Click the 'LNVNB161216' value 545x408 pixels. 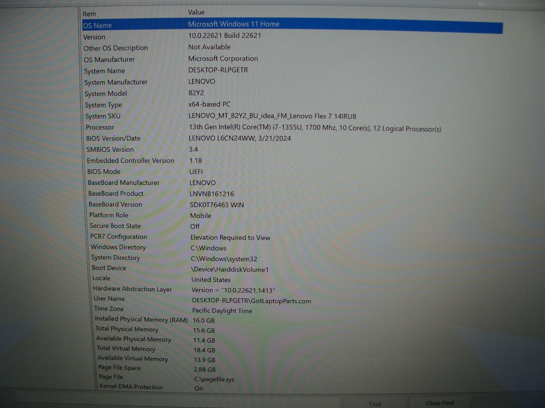[212, 194]
